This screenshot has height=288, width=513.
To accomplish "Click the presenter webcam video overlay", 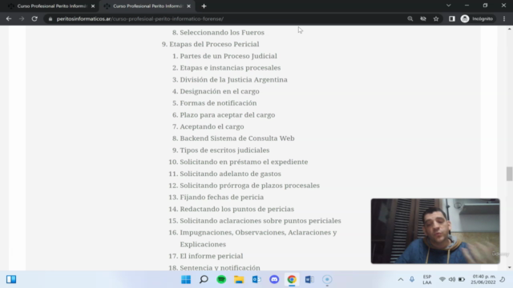I will click(x=435, y=231).
